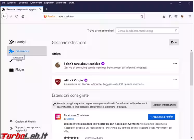The width and height of the screenshot is (194, 140).
Task: Click the Facebook Container icon
Action: point(58,117)
